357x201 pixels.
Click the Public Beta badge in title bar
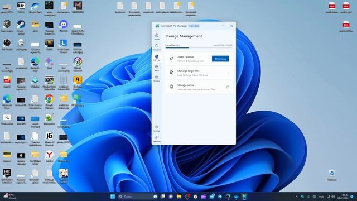(x=194, y=26)
